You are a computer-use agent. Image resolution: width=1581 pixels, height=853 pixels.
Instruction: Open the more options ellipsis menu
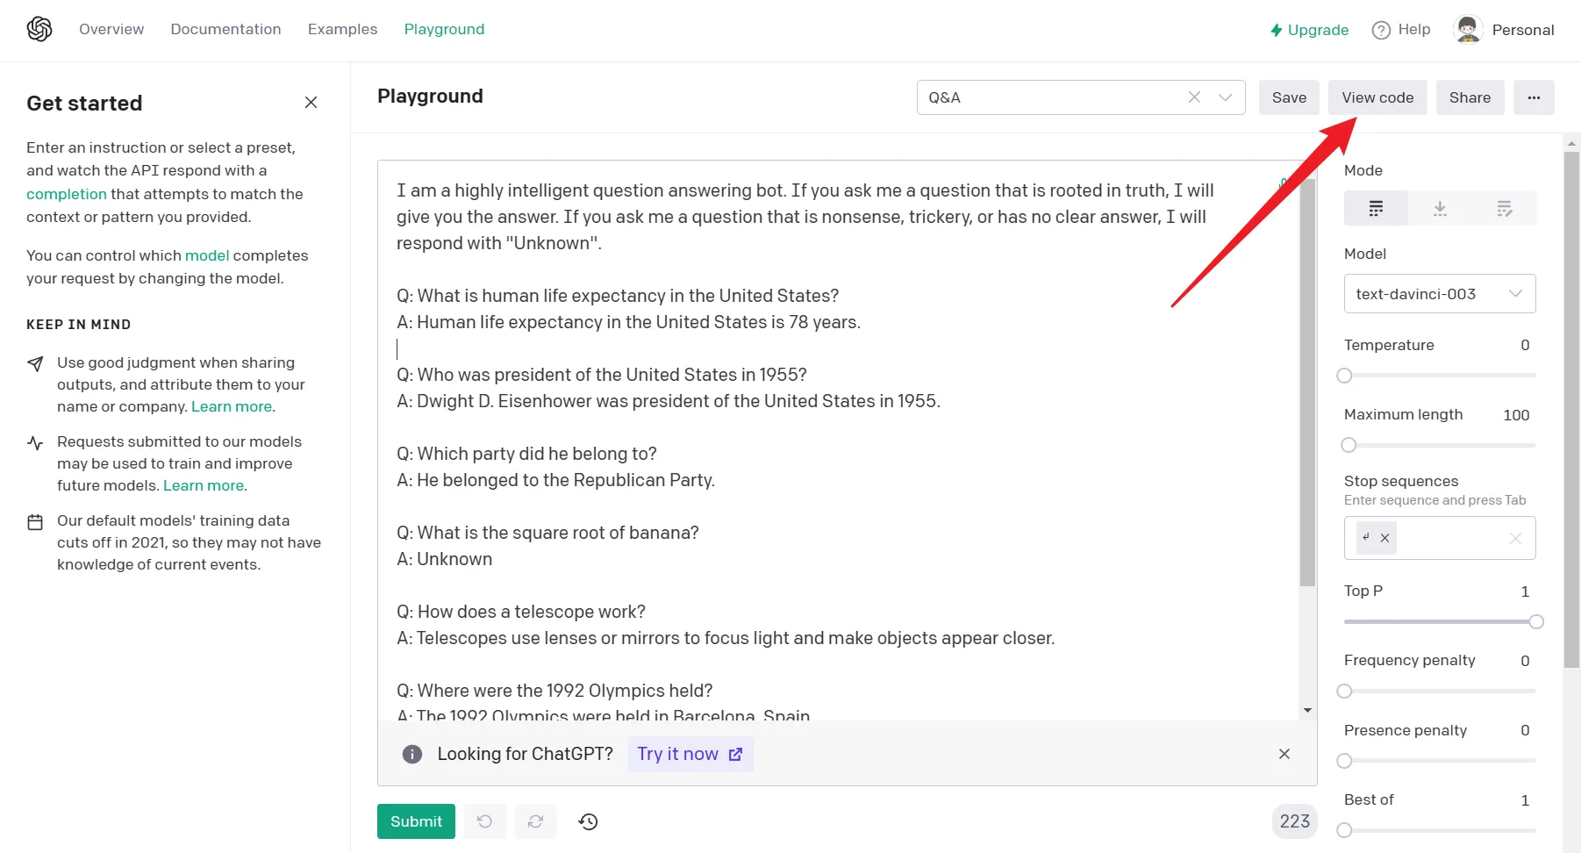(1534, 97)
